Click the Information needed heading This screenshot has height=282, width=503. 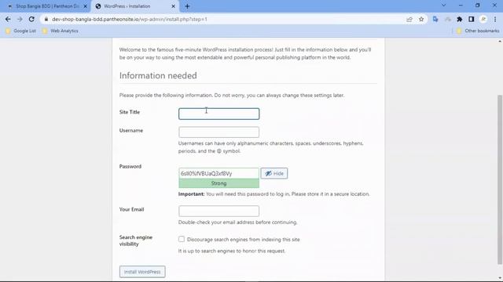pyautogui.click(x=158, y=76)
